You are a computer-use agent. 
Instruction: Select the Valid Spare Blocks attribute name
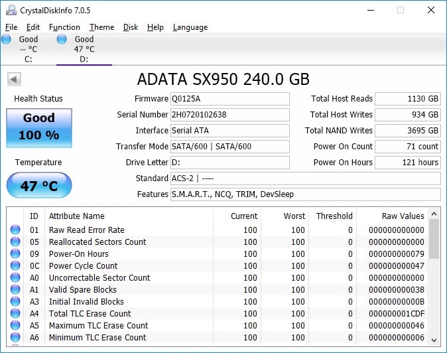tap(83, 290)
